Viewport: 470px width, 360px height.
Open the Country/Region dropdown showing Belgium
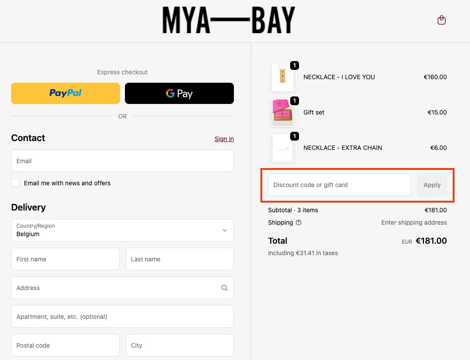(x=122, y=230)
